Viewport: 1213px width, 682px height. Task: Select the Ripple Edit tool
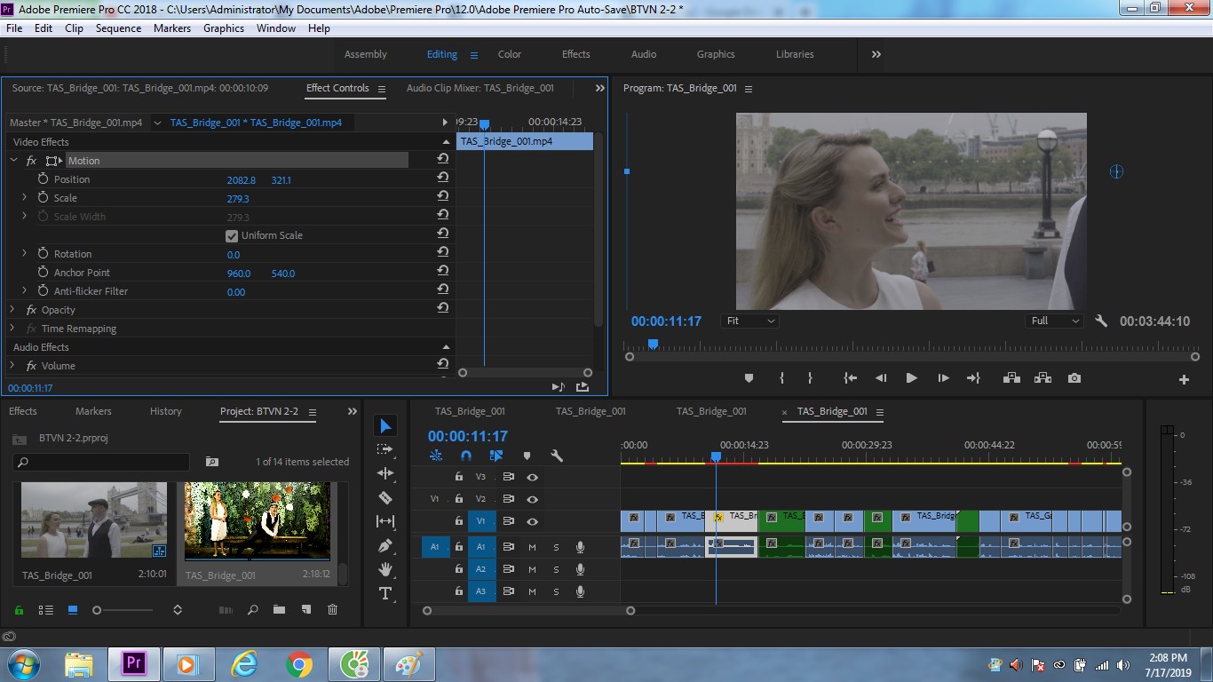[x=385, y=473]
